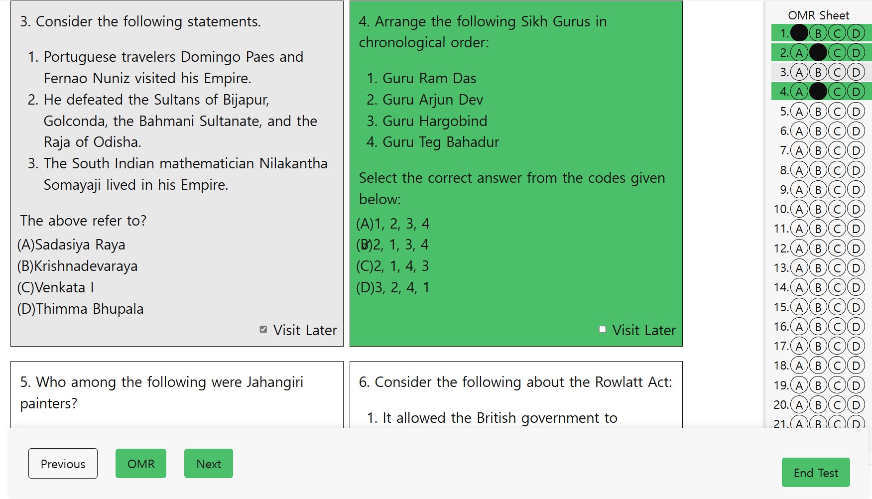Click the filled A bubble on row 1
The width and height of the screenshot is (872, 499).
(799, 33)
